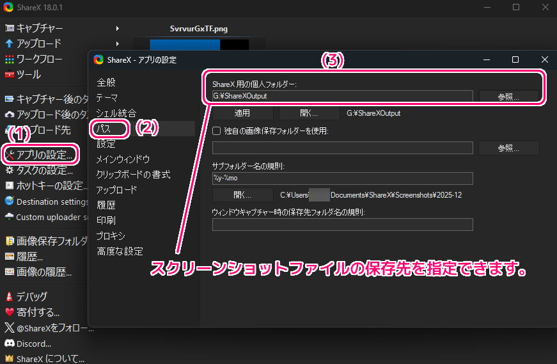Click the X follow ShareX icon
The width and height of the screenshot is (557, 364).
point(9,328)
